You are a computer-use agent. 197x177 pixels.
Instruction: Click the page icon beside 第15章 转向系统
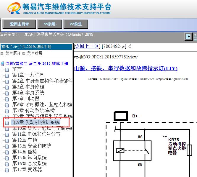tap(7, 158)
